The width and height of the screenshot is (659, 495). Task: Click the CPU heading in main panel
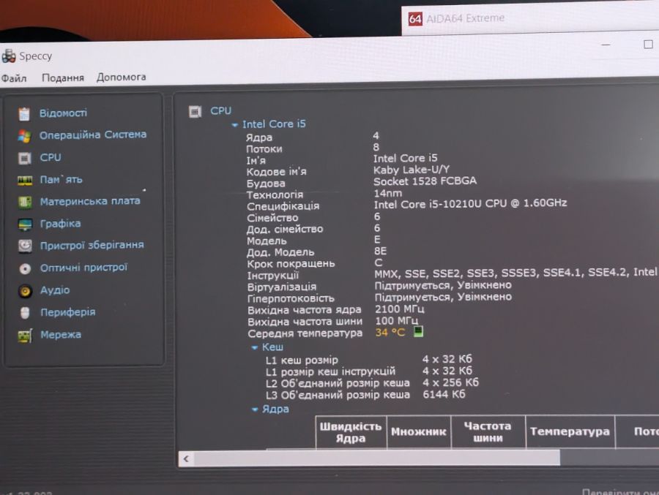220,111
